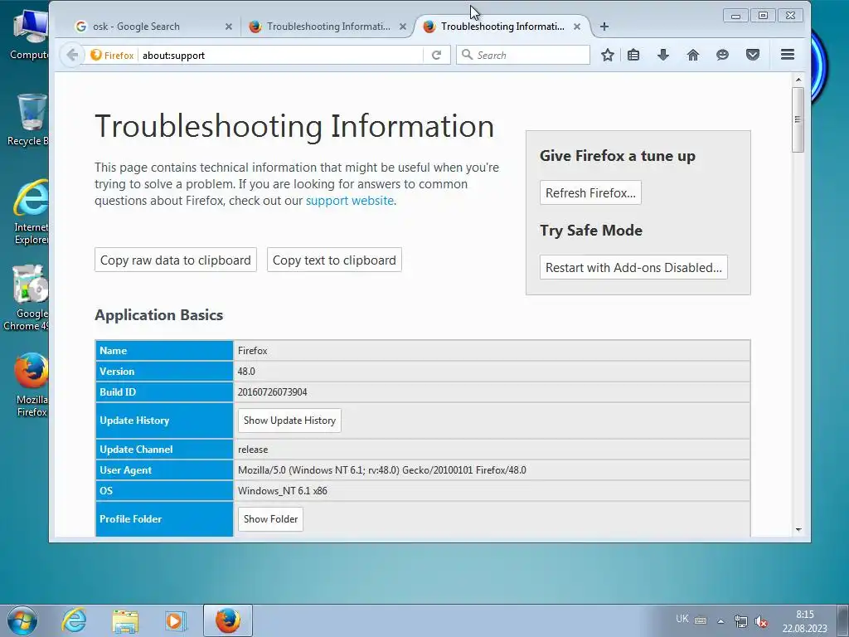Open Windows Media Player from the taskbar
The width and height of the screenshot is (849, 637).
click(x=175, y=620)
